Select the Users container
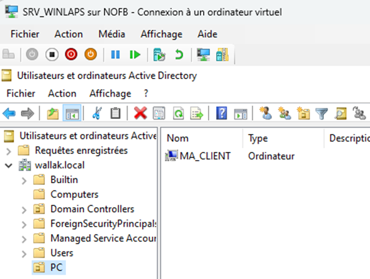Screen dimensions: 370x279 62,253
